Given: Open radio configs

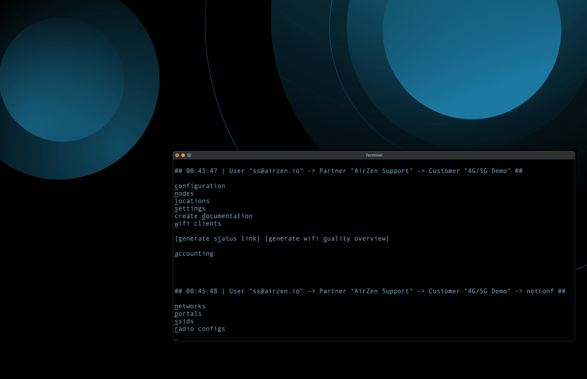Looking at the screenshot, I should pyautogui.click(x=200, y=328).
